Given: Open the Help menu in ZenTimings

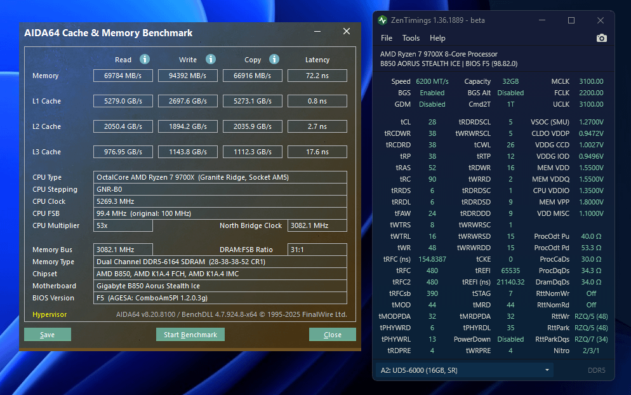Looking at the screenshot, I should coord(437,38).
